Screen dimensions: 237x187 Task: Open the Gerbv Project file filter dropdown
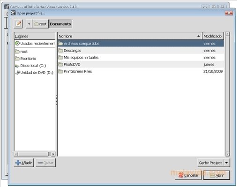(214, 163)
